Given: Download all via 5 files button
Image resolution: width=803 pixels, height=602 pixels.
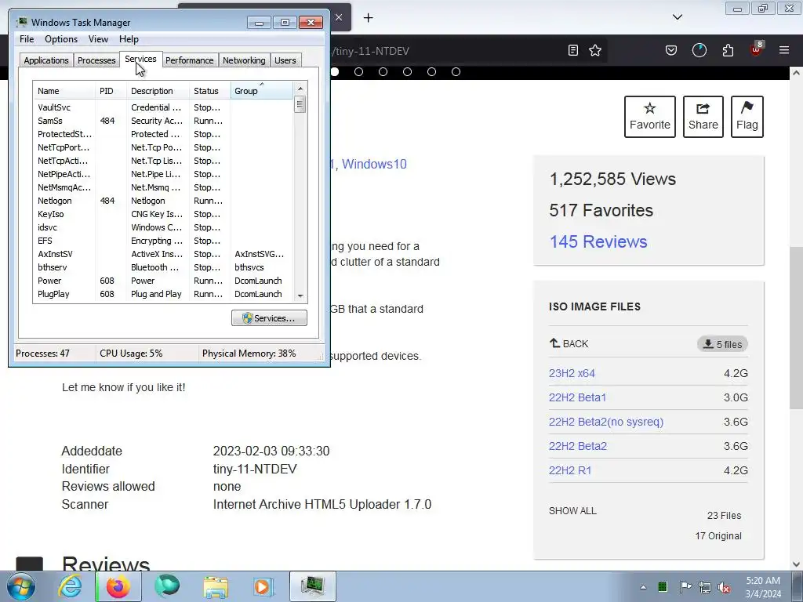Looking at the screenshot, I should pyautogui.click(x=722, y=344).
